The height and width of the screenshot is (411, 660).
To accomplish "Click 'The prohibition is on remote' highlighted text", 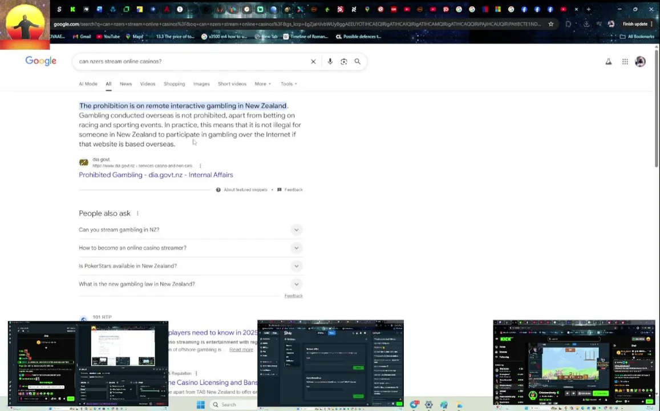I will pos(183,106).
